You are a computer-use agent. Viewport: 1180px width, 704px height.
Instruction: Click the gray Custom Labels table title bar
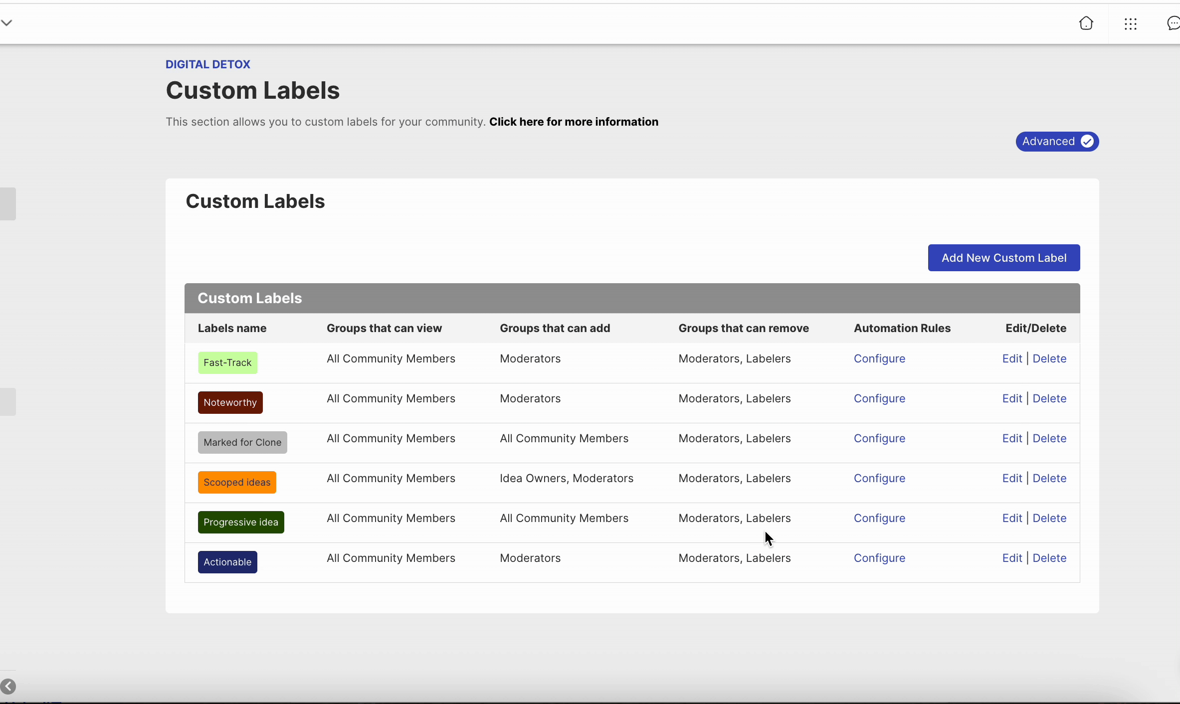click(x=632, y=298)
